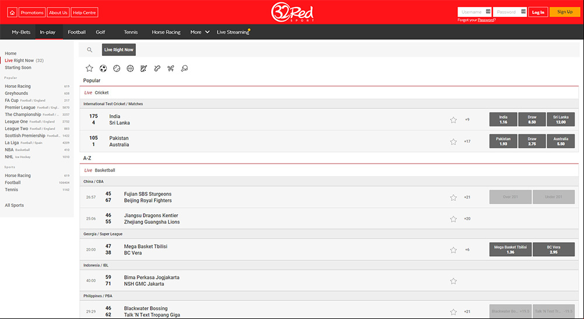Show +21 markets for Blackwater Bossing
Screen dimensions: 584x319
coord(467,311)
